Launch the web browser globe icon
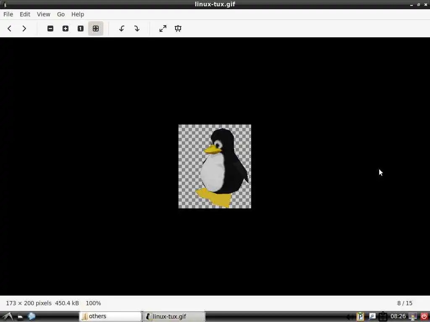This screenshot has height=322, width=430. 31,317
